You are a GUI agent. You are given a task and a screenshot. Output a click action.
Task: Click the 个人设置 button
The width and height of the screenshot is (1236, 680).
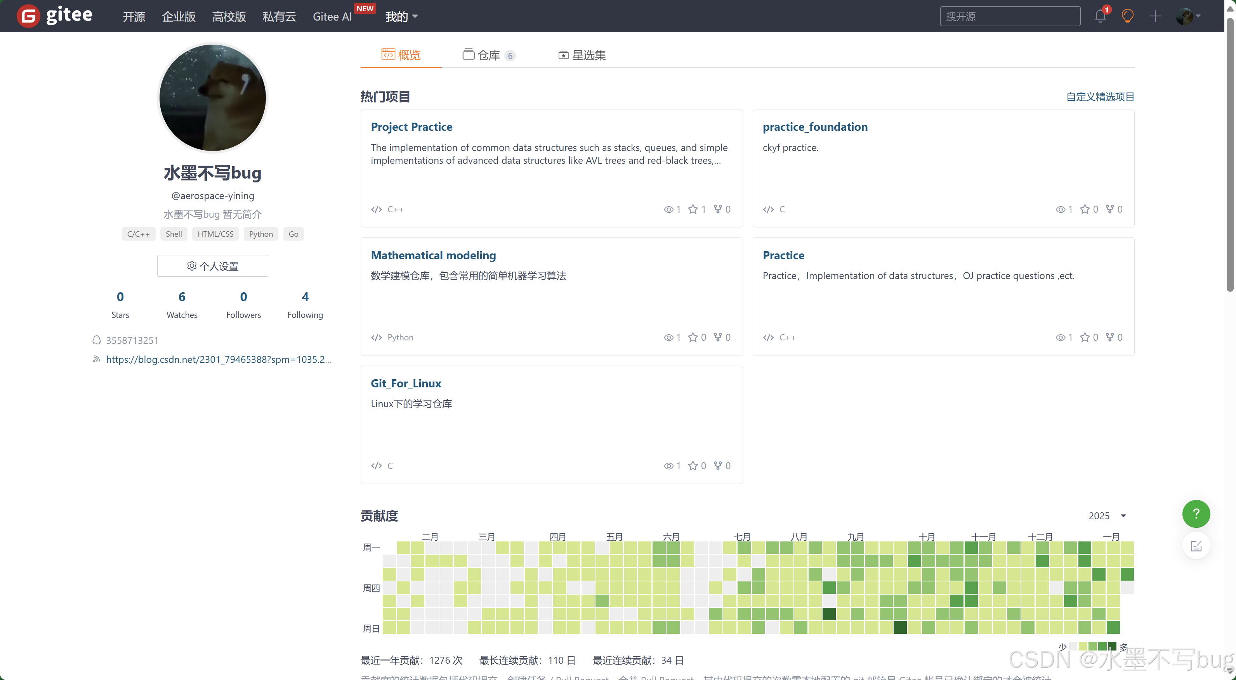click(213, 266)
